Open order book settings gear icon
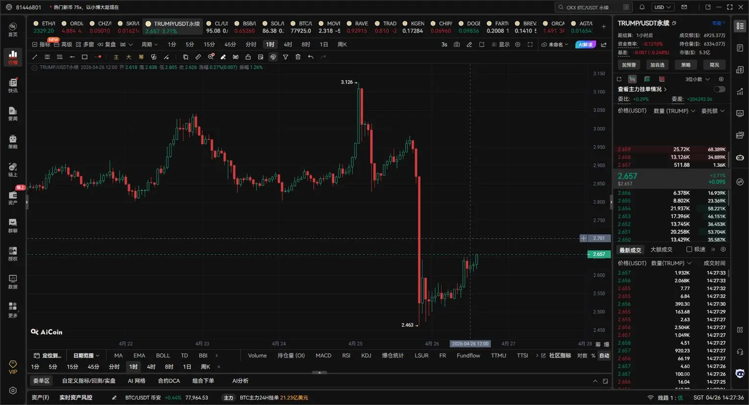This screenshot has width=749, height=405. pyautogui.click(x=721, y=79)
